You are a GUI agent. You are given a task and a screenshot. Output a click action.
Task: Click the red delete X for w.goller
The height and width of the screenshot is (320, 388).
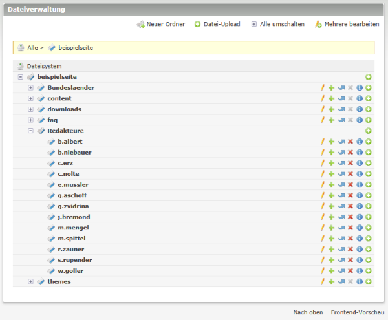(350, 271)
